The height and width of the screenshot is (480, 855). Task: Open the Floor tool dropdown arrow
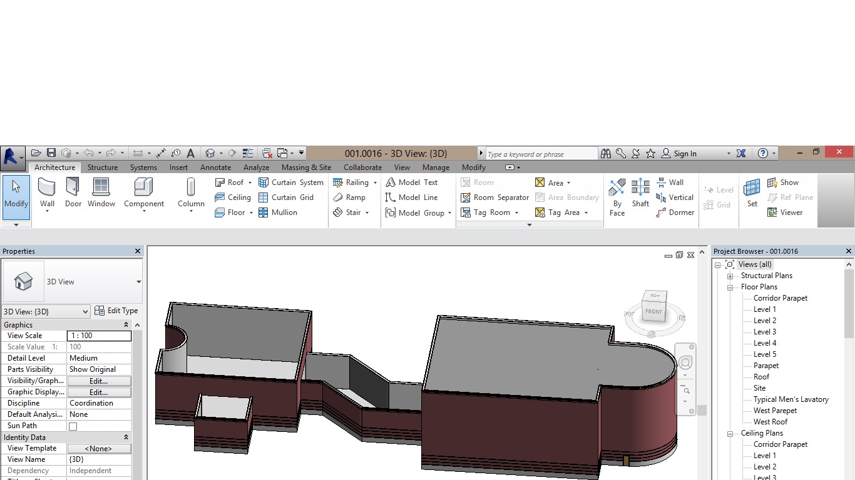click(x=251, y=212)
